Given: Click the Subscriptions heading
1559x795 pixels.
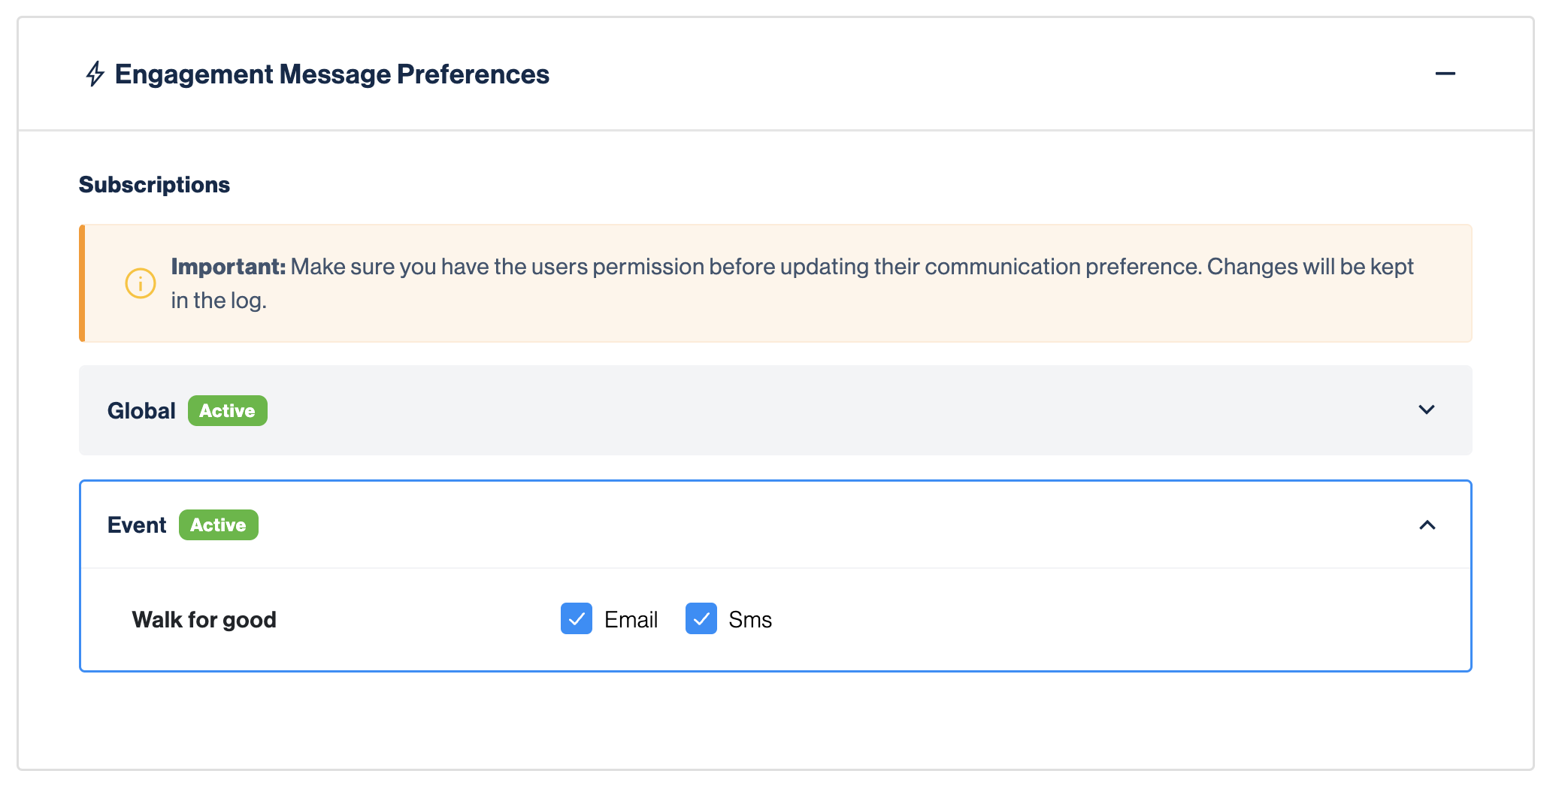Looking at the screenshot, I should coord(154,185).
